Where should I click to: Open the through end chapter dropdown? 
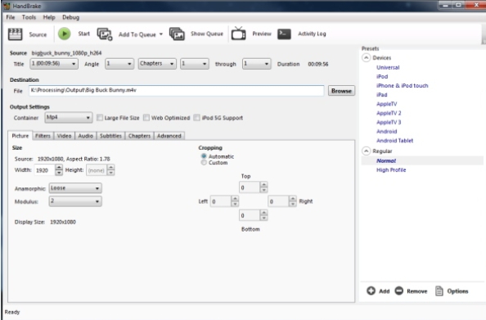click(257, 64)
